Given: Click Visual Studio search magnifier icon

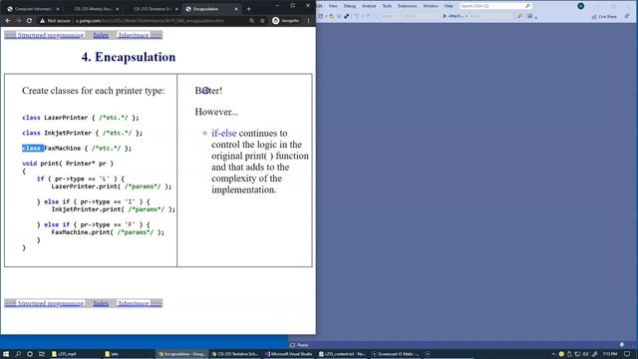Looking at the screenshot, I should coord(527,6).
